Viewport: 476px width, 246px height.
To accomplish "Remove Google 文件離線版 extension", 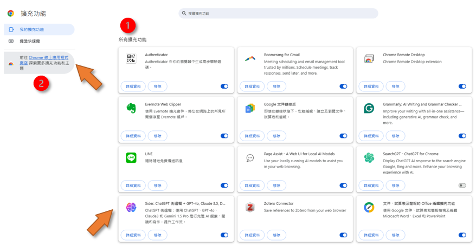I will coord(276,136).
